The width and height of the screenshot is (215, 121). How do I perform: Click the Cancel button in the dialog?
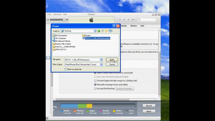click(112, 65)
